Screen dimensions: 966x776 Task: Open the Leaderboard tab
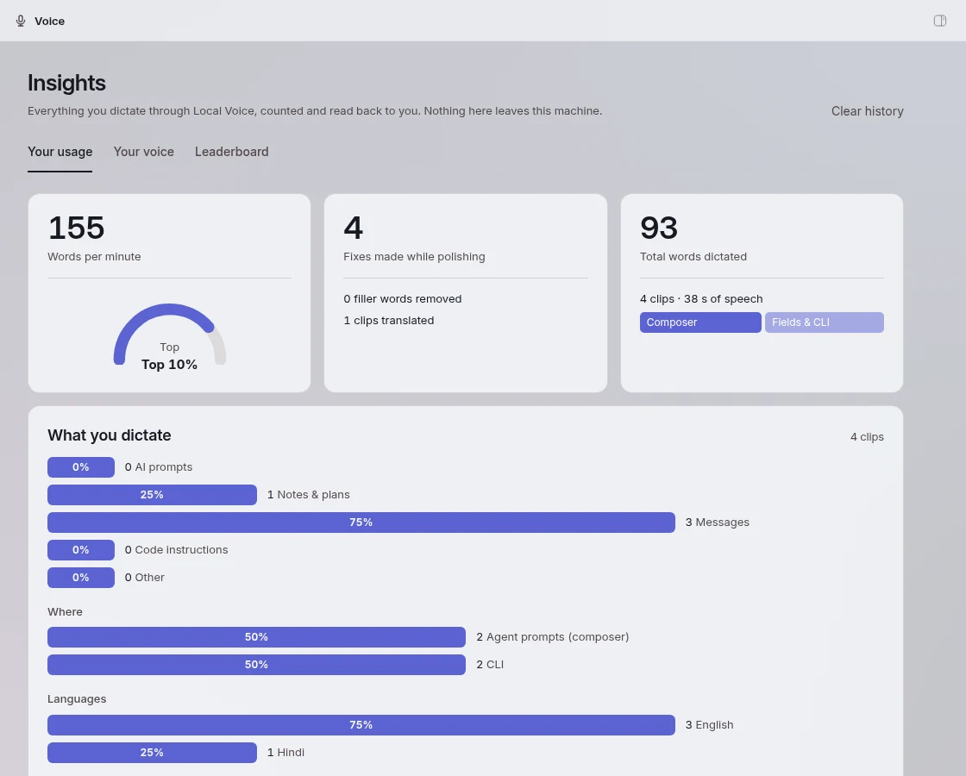(x=232, y=152)
